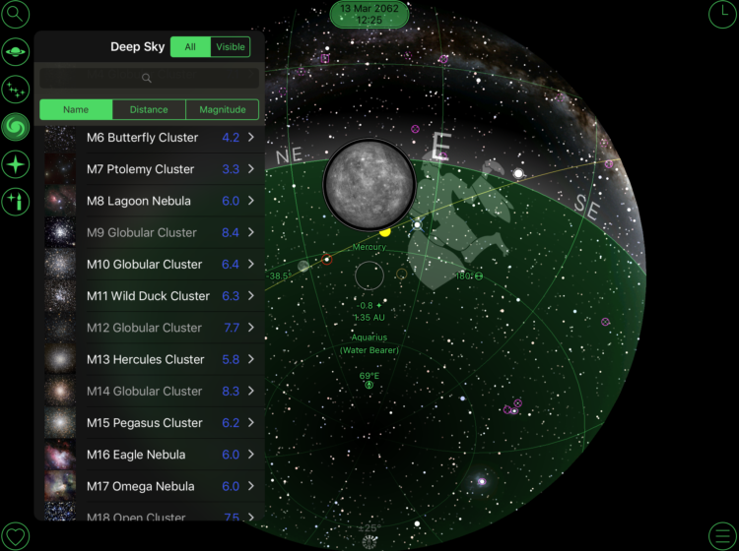Open the satellites rocket icon
The image size is (739, 551).
15,203
